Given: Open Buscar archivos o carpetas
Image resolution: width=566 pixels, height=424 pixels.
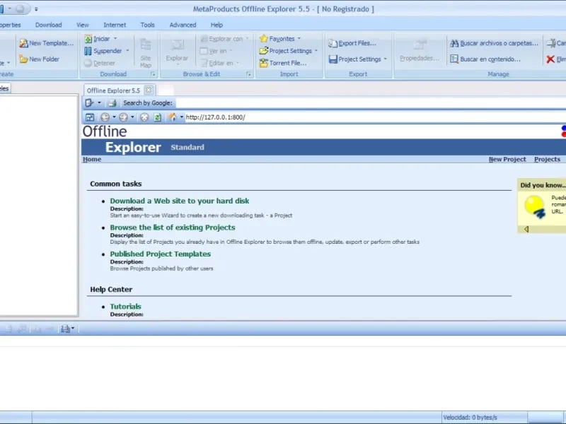Looking at the screenshot, I should click(494, 43).
